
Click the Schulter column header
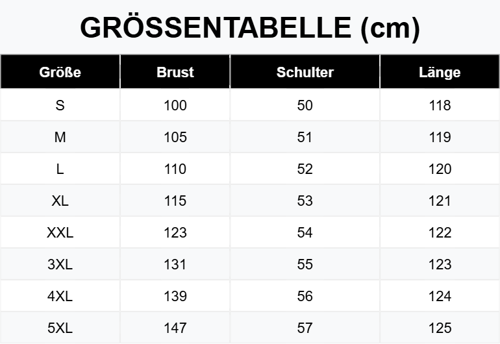pyautogui.click(x=305, y=72)
